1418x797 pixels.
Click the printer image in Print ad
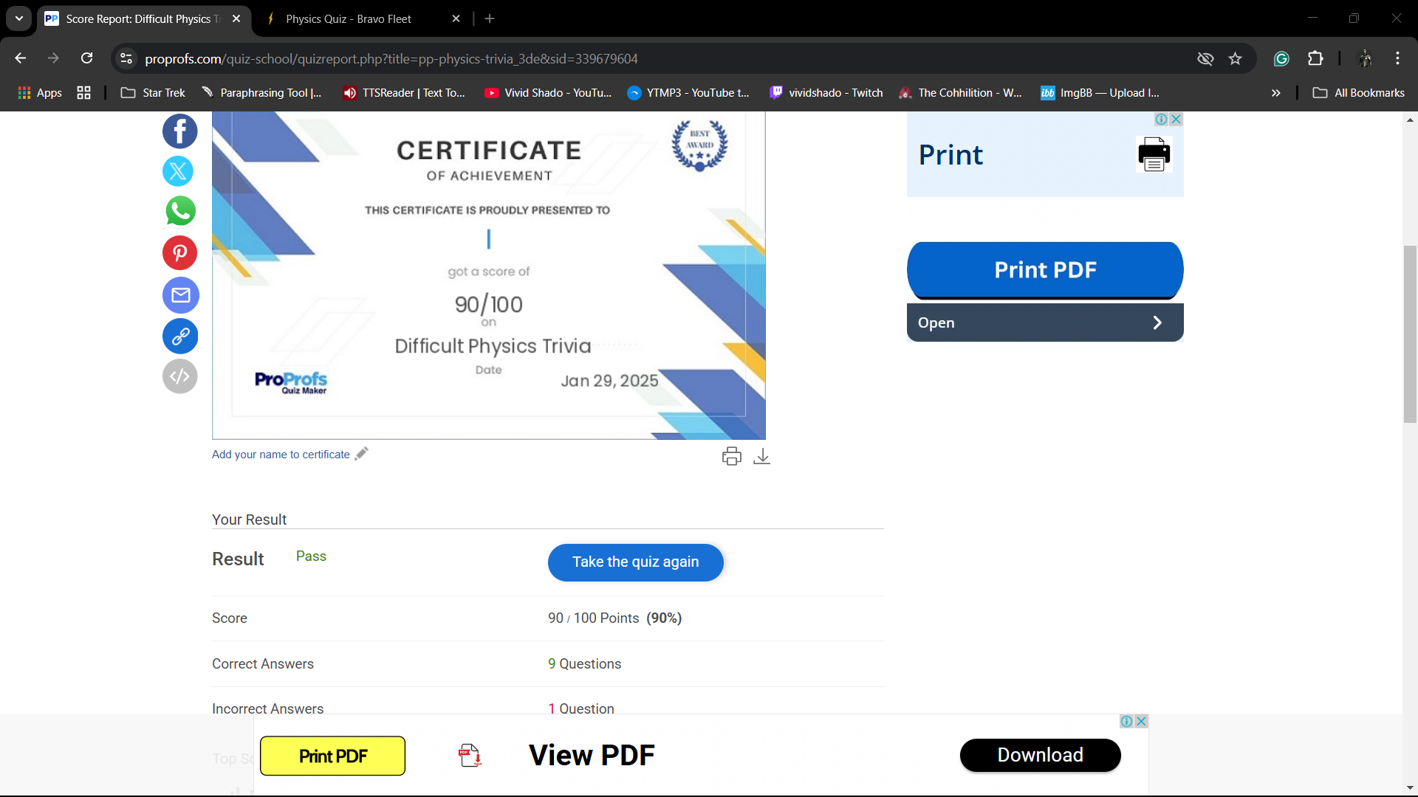[x=1154, y=154]
